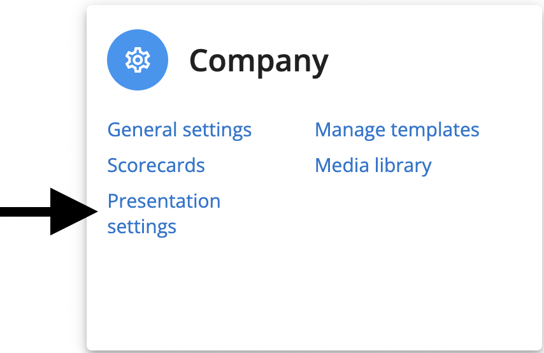Viewport: 544px width, 353px height.
Task: Click Media library below Manage templates
Action: pos(373,166)
